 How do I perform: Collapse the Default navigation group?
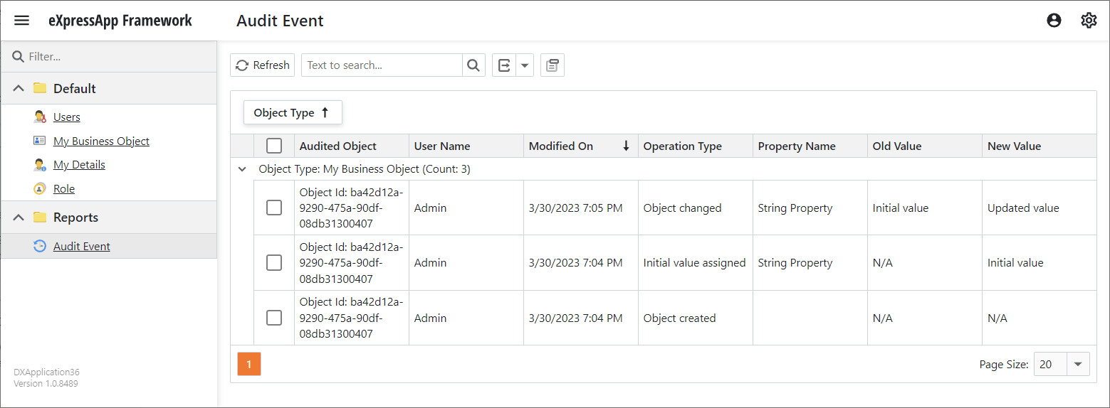pos(19,88)
